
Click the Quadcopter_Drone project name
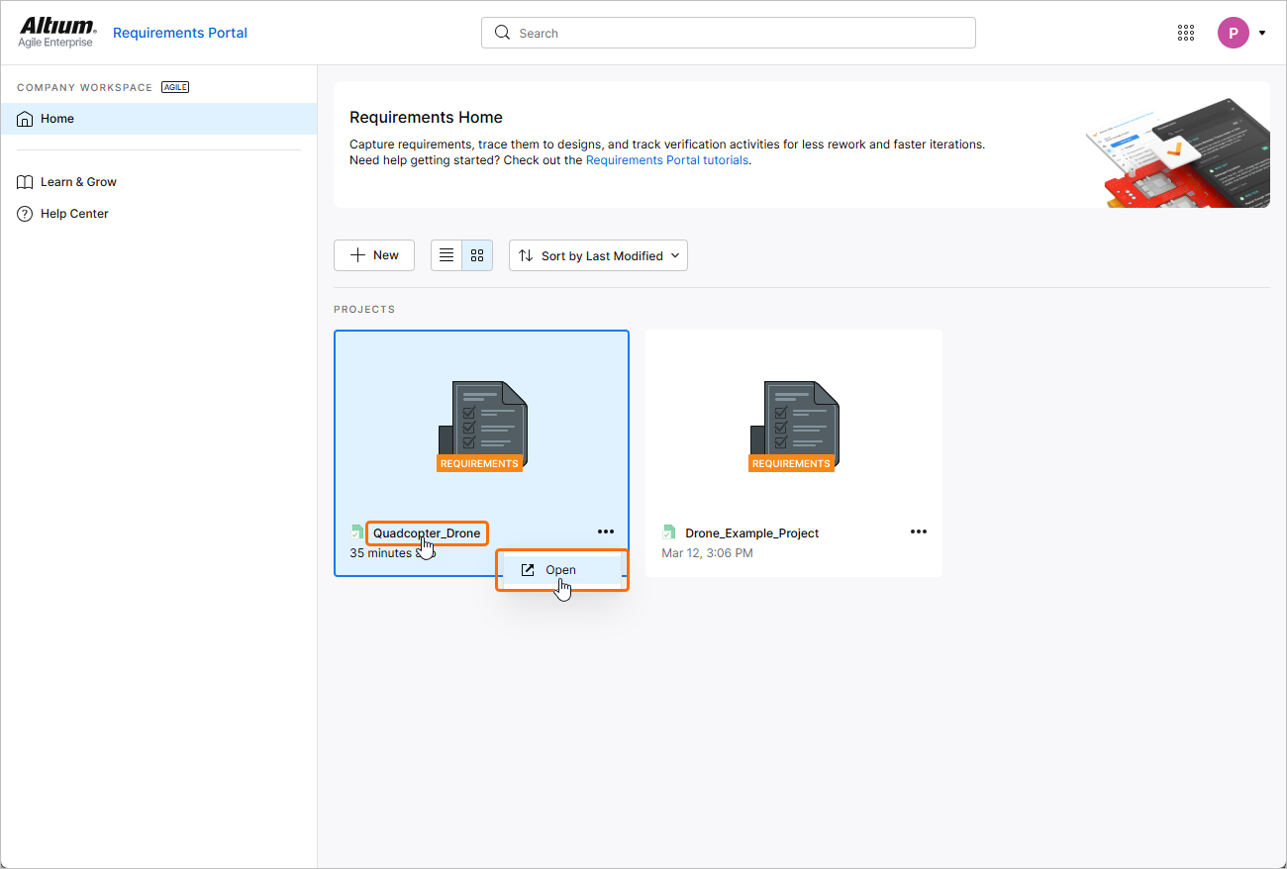(x=427, y=533)
